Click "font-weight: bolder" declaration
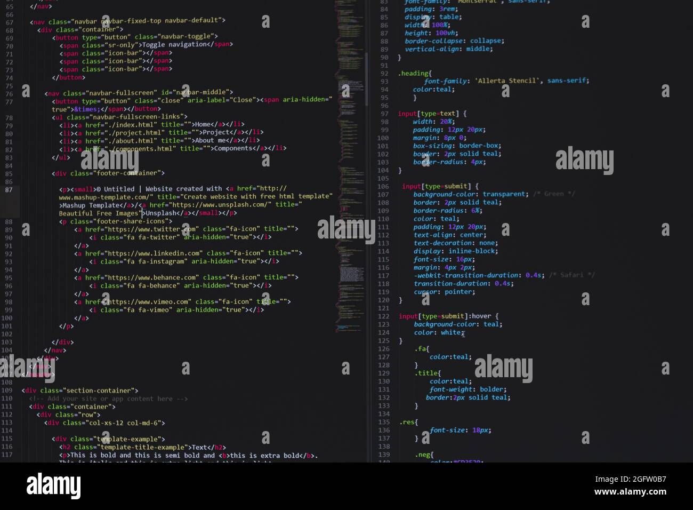The width and height of the screenshot is (693, 510). tap(468, 389)
